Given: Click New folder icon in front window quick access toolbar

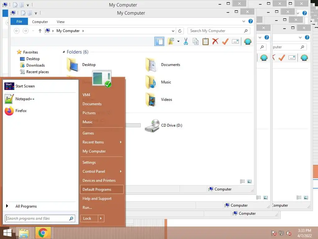Looking at the screenshot, I should (x=30, y=13).
